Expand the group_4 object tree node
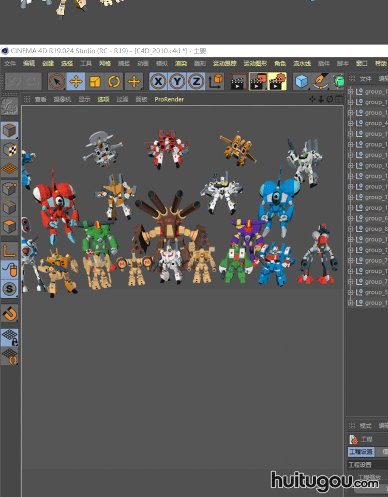388x497 pixels. click(x=351, y=123)
